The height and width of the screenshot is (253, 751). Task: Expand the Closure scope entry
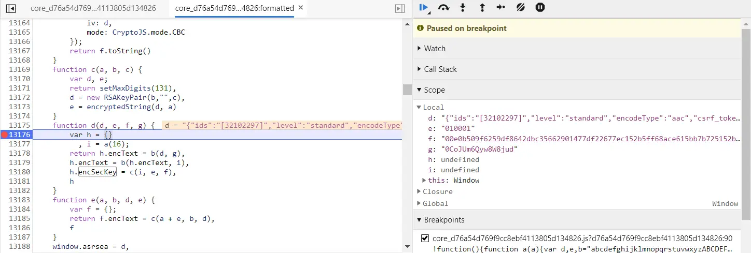(437, 191)
